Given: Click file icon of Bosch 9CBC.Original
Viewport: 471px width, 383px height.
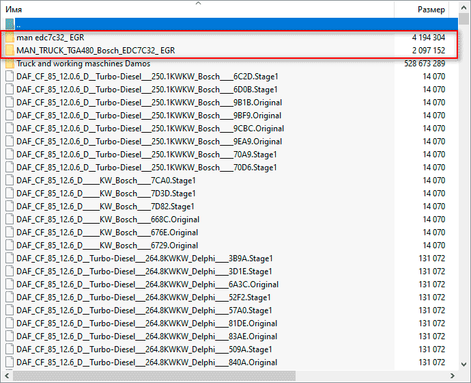Looking at the screenshot, I should pyautogui.click(x=10, y=129).
